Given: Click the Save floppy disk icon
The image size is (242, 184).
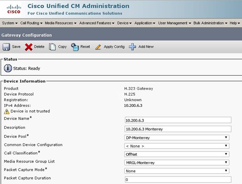Looking at the screenshot, I should pos(6,47).
